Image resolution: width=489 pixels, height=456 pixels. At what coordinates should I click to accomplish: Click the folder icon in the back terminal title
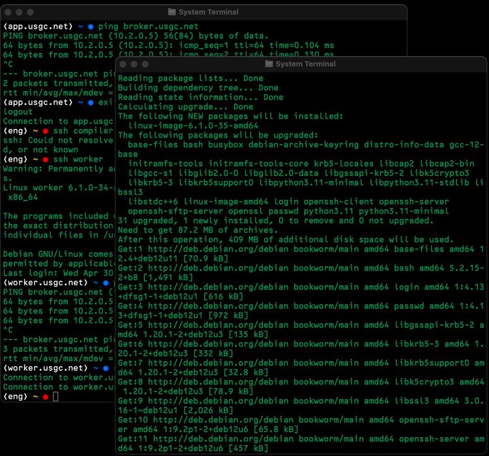pyautogui.click(x=171, y=12)
